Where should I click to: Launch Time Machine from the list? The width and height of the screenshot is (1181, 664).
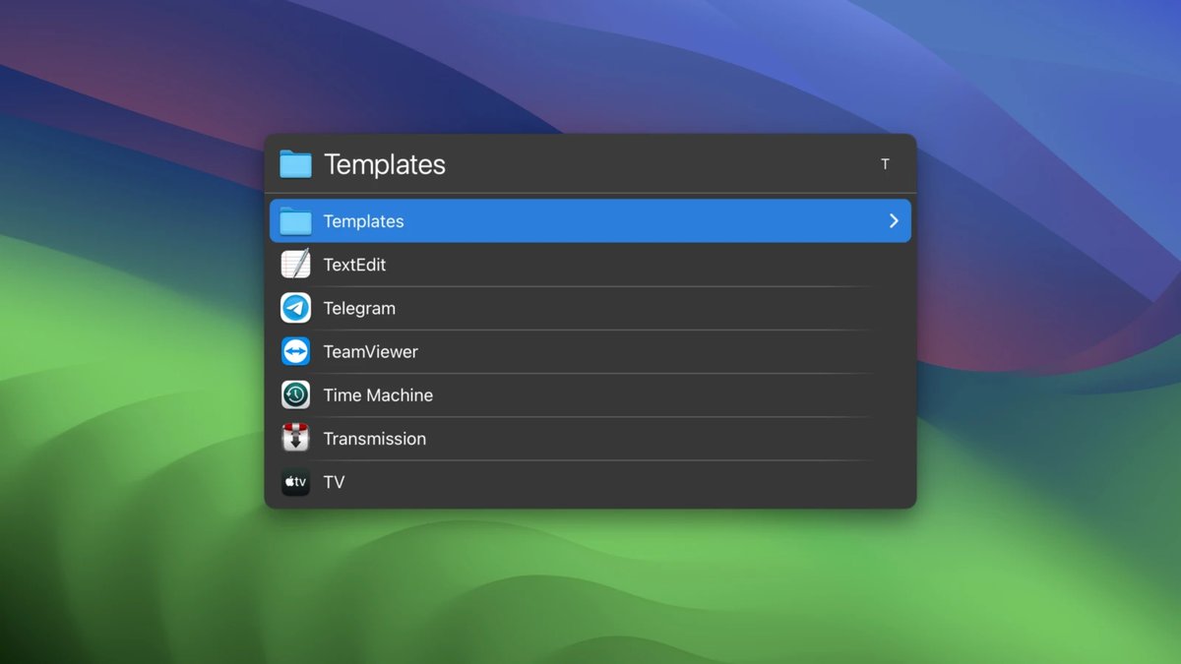378,394
